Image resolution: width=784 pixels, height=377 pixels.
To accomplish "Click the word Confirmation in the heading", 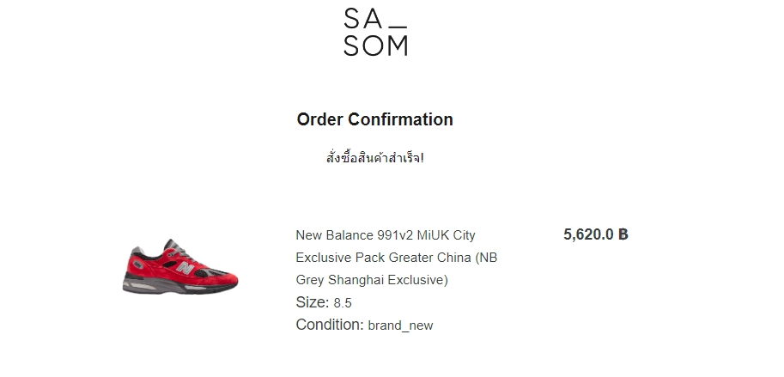I will point(400,119).
